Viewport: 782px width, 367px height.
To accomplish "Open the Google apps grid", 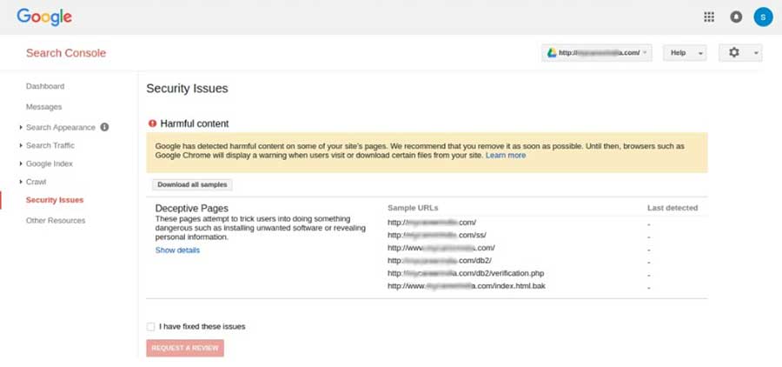I will click(709, 17).
